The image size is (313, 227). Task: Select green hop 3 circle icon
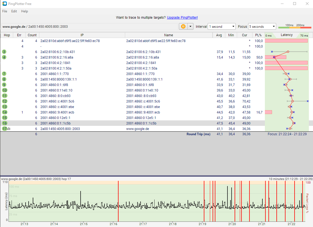(4, 52)
